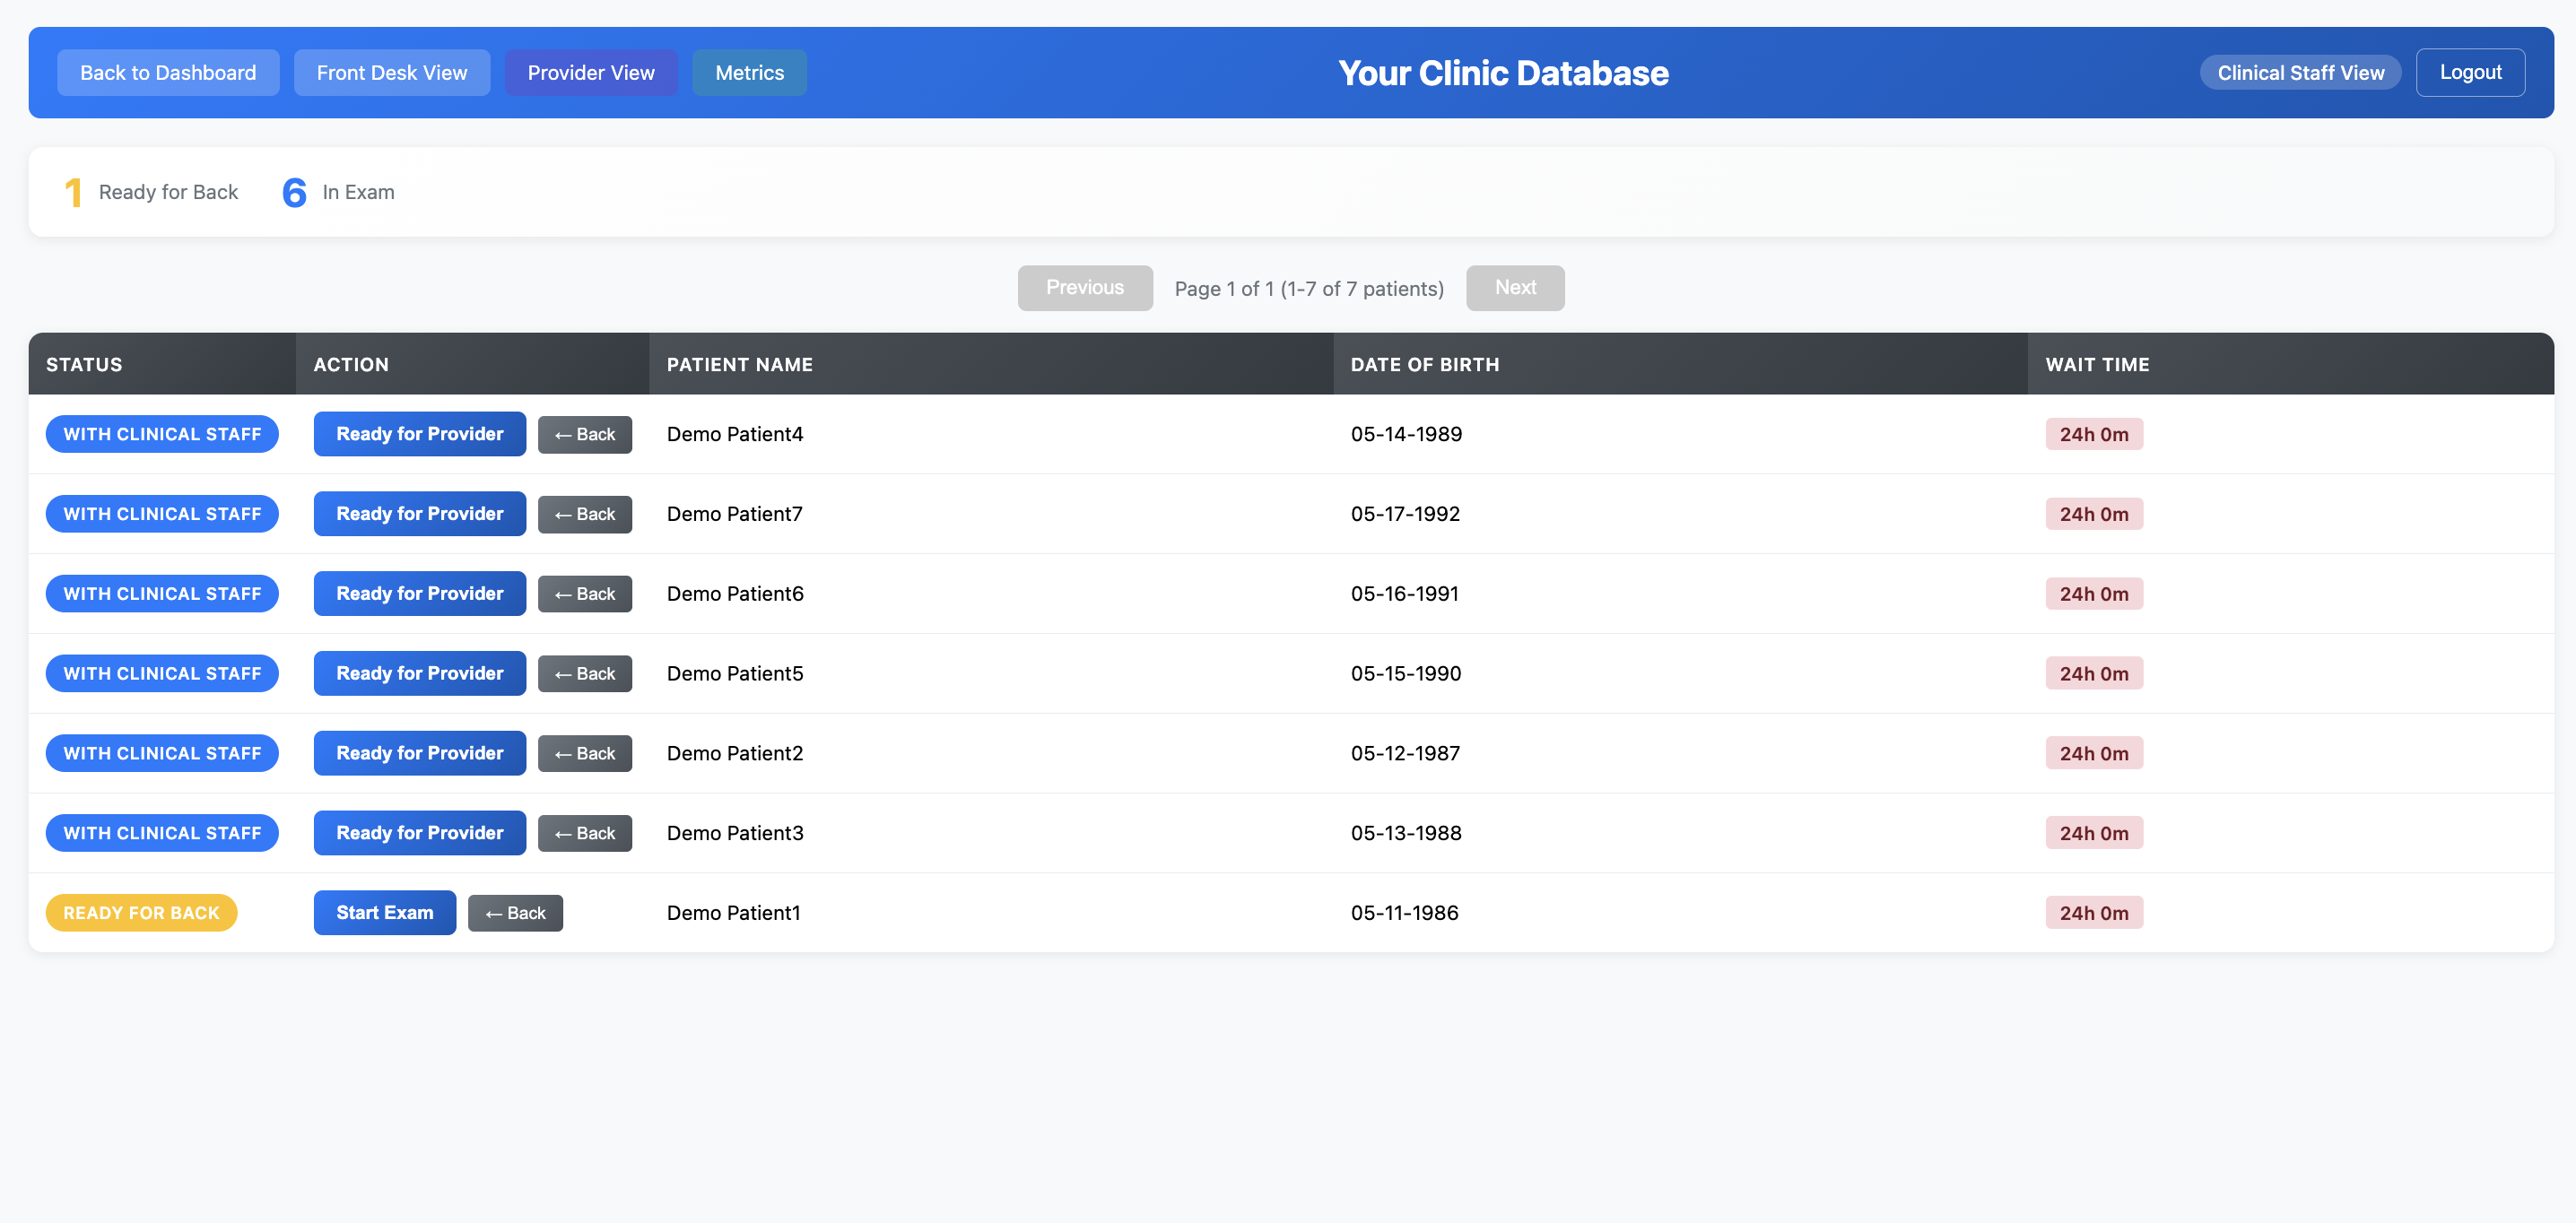Click the READY FOR BACK status badge
Image resolution: width=2576 pixels, height=1223 pixels.
click(x=141, y=912)
